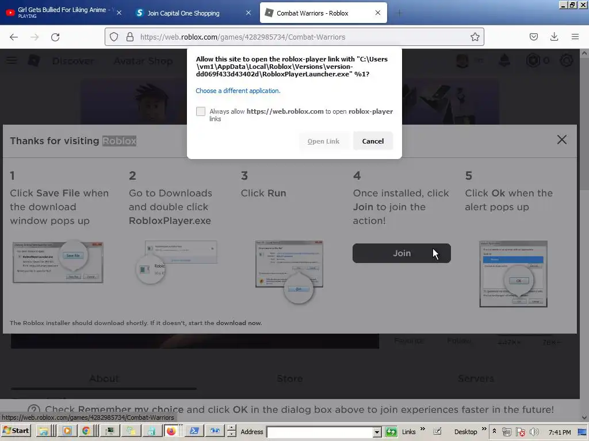The image size is (589, 441).
Task: Click the green Go button next to Address
Action: (x=391, y=432)
